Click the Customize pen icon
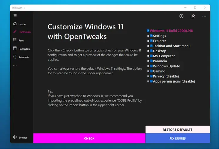This screenshot has width=219, height=149. (x=15, y=31)
